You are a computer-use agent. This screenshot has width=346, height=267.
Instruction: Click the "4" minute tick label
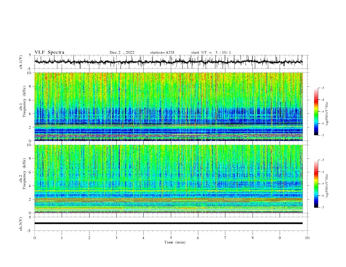point(143,238)
